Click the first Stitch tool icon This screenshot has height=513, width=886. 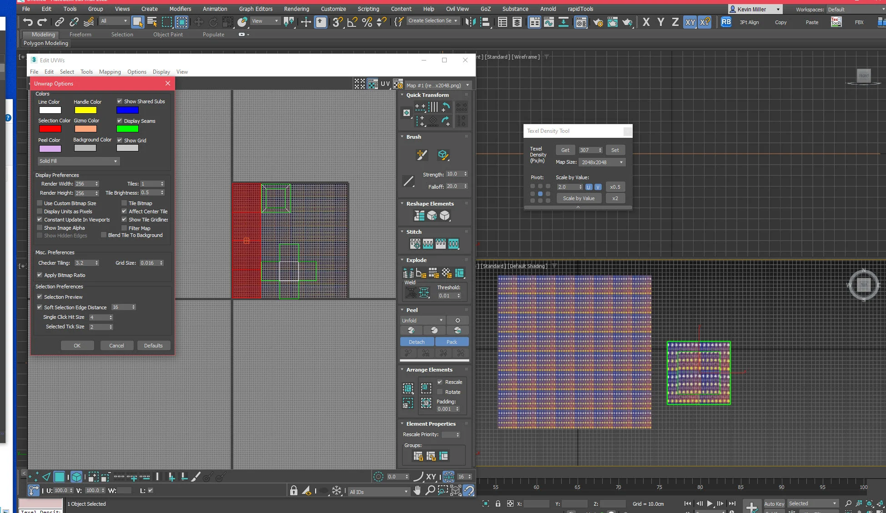pyautogui.click(x=415, y=244)
